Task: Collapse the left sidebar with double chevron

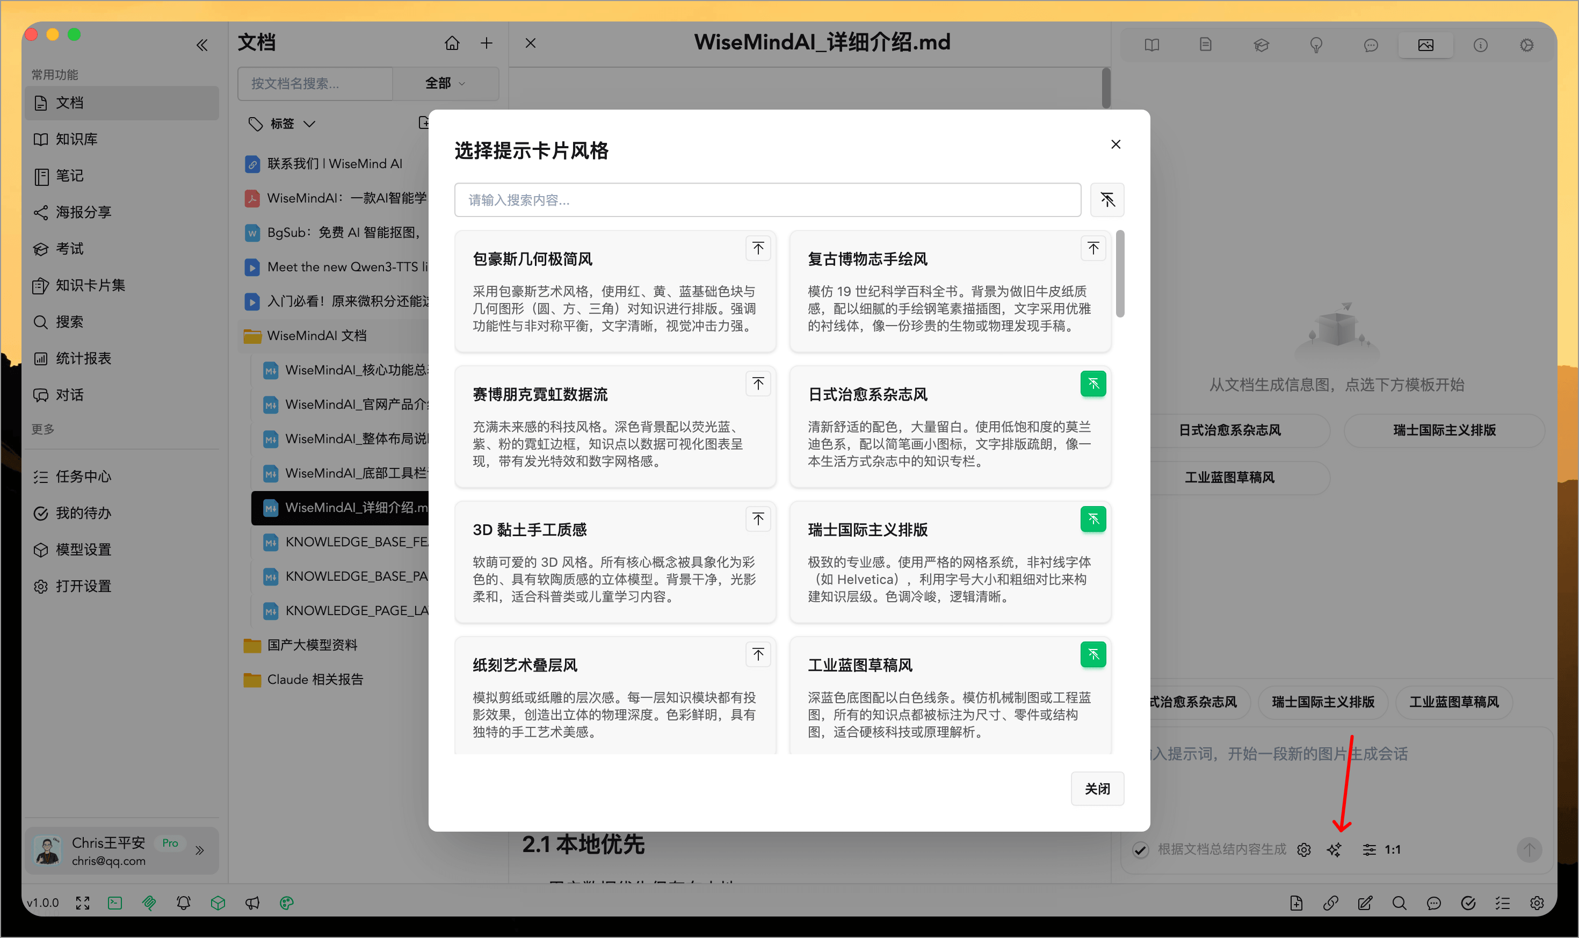Action: [x=202, y=44]
